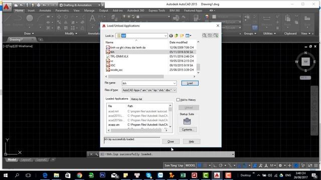Click the Find File magnifier icon
This screenshot has width=321, height=180.
[204, 35]
